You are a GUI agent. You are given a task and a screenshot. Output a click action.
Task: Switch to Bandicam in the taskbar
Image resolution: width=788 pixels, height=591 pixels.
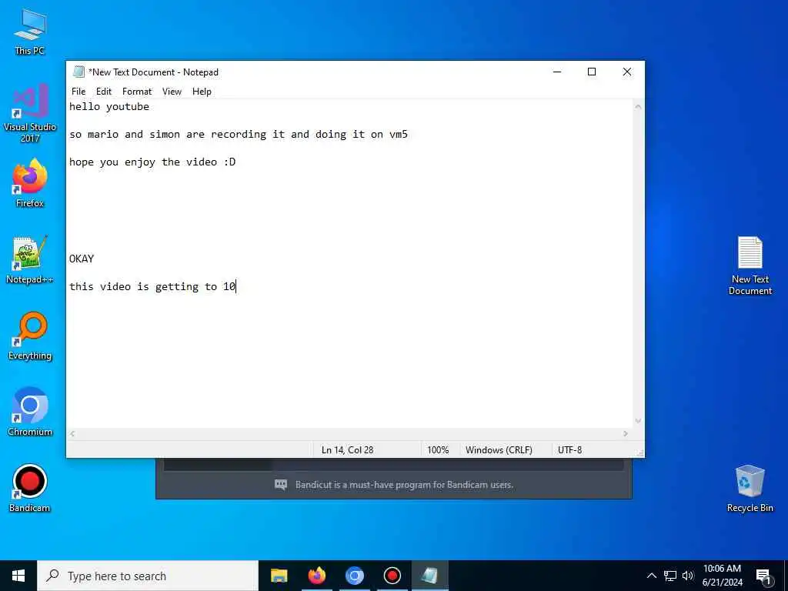pos(392,576)
